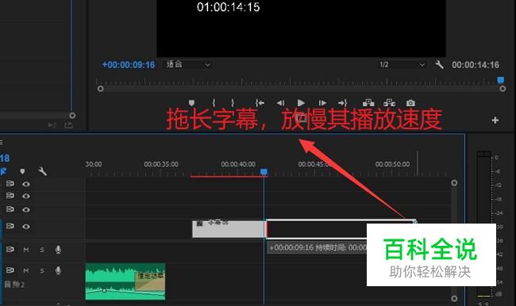The height and width of the screenshot is (306, 516).
Task: Export a frame with the camera icon
Action: pos(410,103)
